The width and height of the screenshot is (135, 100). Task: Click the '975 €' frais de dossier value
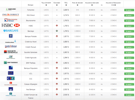(77, 42)
